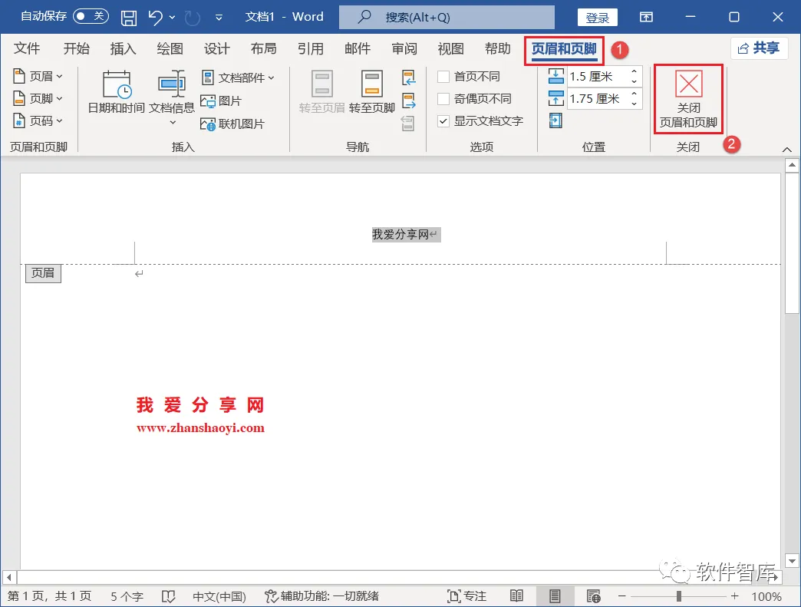Viewport: 801px width, 607px height.
Task: Click header text 我爱分享网
Action: [x=400, y=235]
